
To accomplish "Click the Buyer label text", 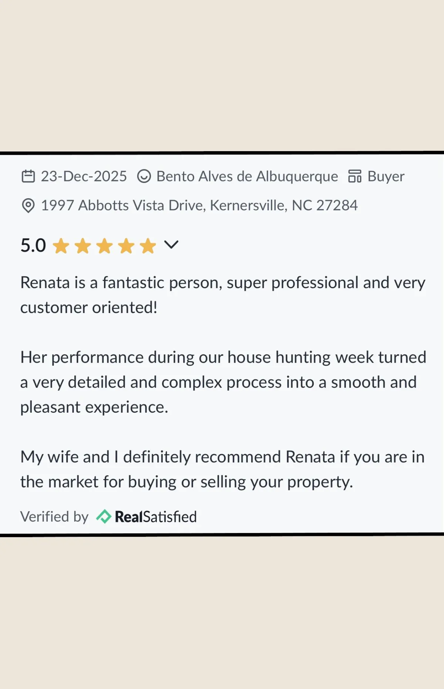I will pyautogui.click(x=386, y=176).
